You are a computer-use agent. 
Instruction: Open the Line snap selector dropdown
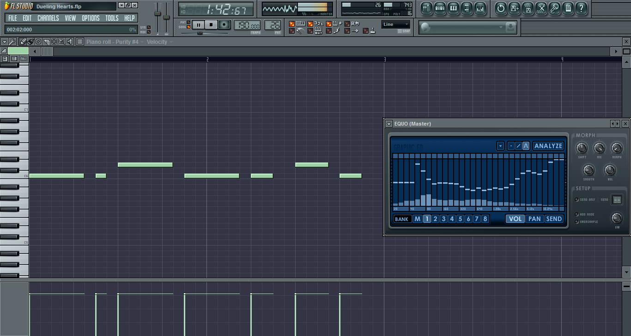(396, 24)
